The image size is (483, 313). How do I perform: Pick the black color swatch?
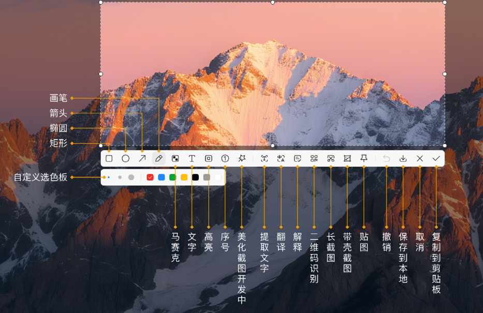(195, 177)
